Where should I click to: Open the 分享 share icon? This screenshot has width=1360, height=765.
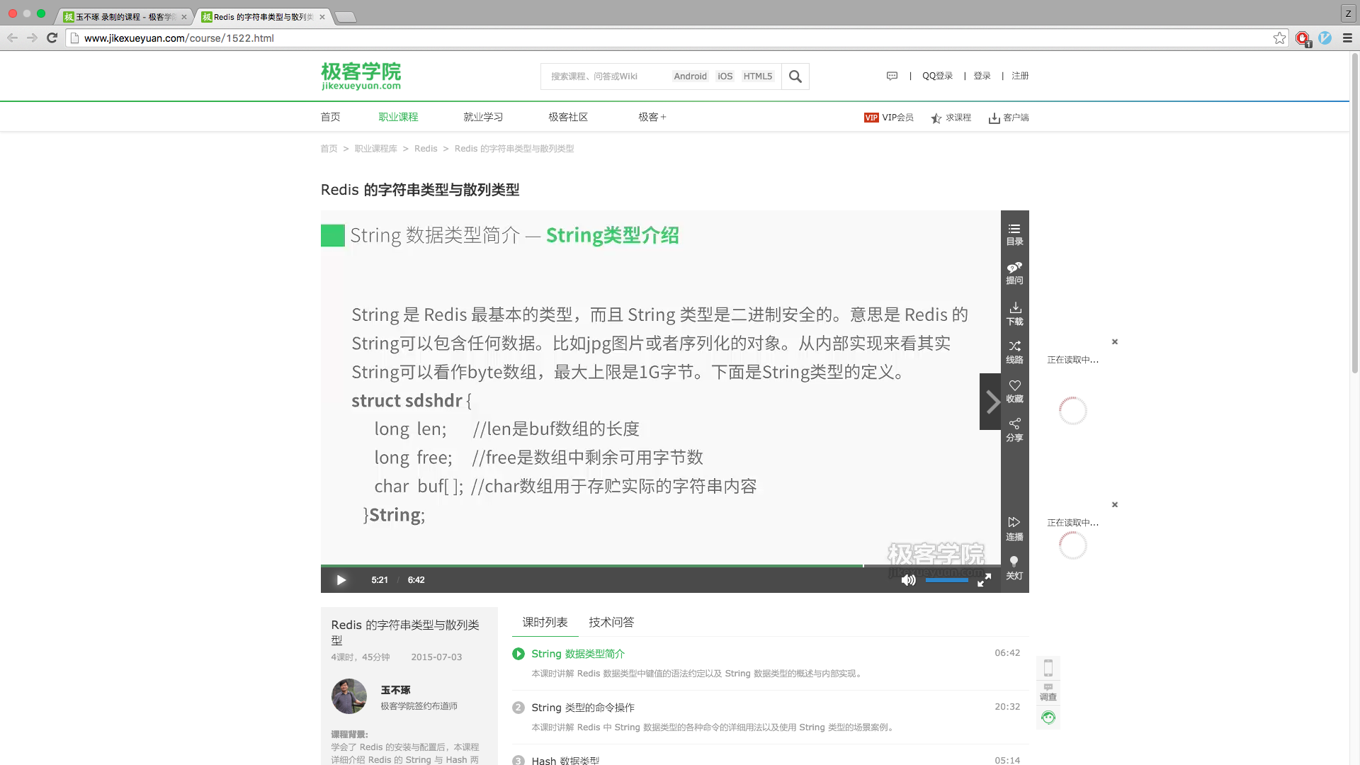pyautogui.click(x=1014, y=429)
